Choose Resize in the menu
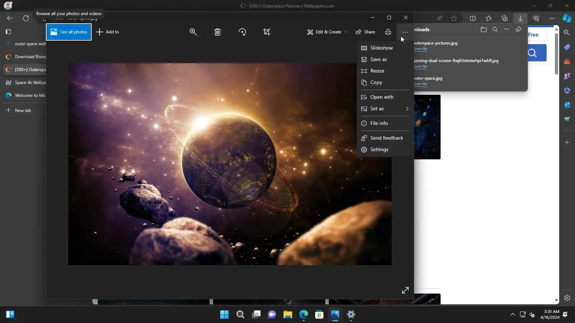The height and width of the screenshot is (323, 575). click(x=385, y=71)
